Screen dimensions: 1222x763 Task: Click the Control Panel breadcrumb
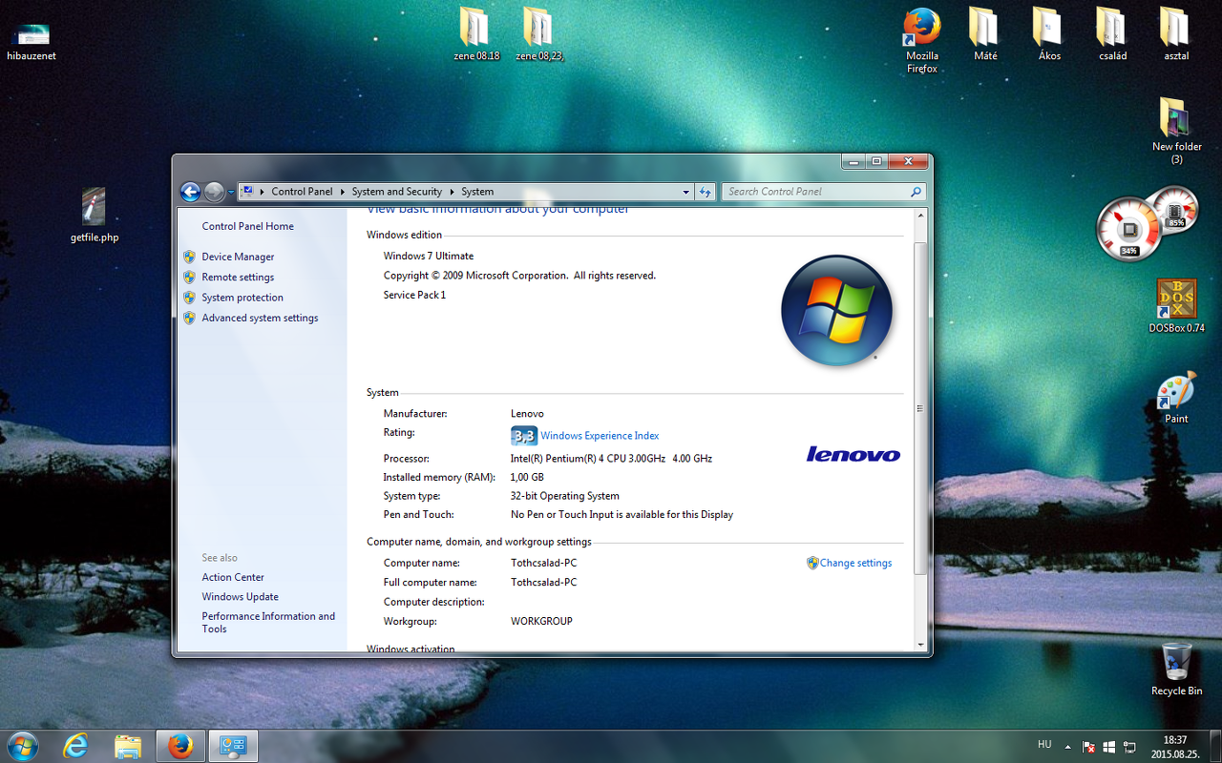coord(302,192)
